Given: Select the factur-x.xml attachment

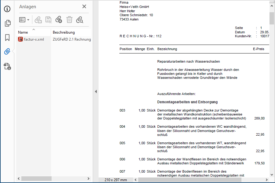Looking at the screenshot, I should 34,39.
